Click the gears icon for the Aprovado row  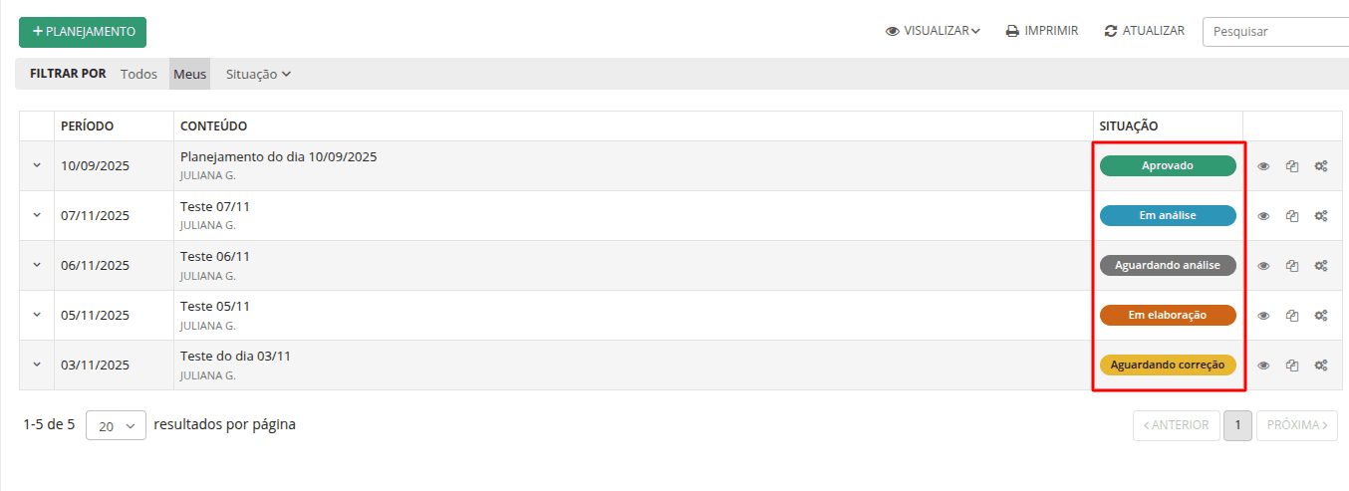pos(1321,166)
